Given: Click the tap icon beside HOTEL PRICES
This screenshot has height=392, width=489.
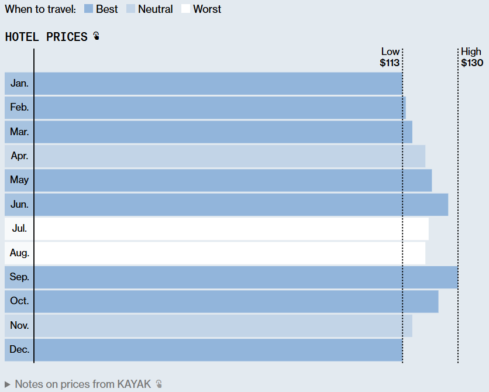Looking at the screenshot, I should [x=96, y=36].
